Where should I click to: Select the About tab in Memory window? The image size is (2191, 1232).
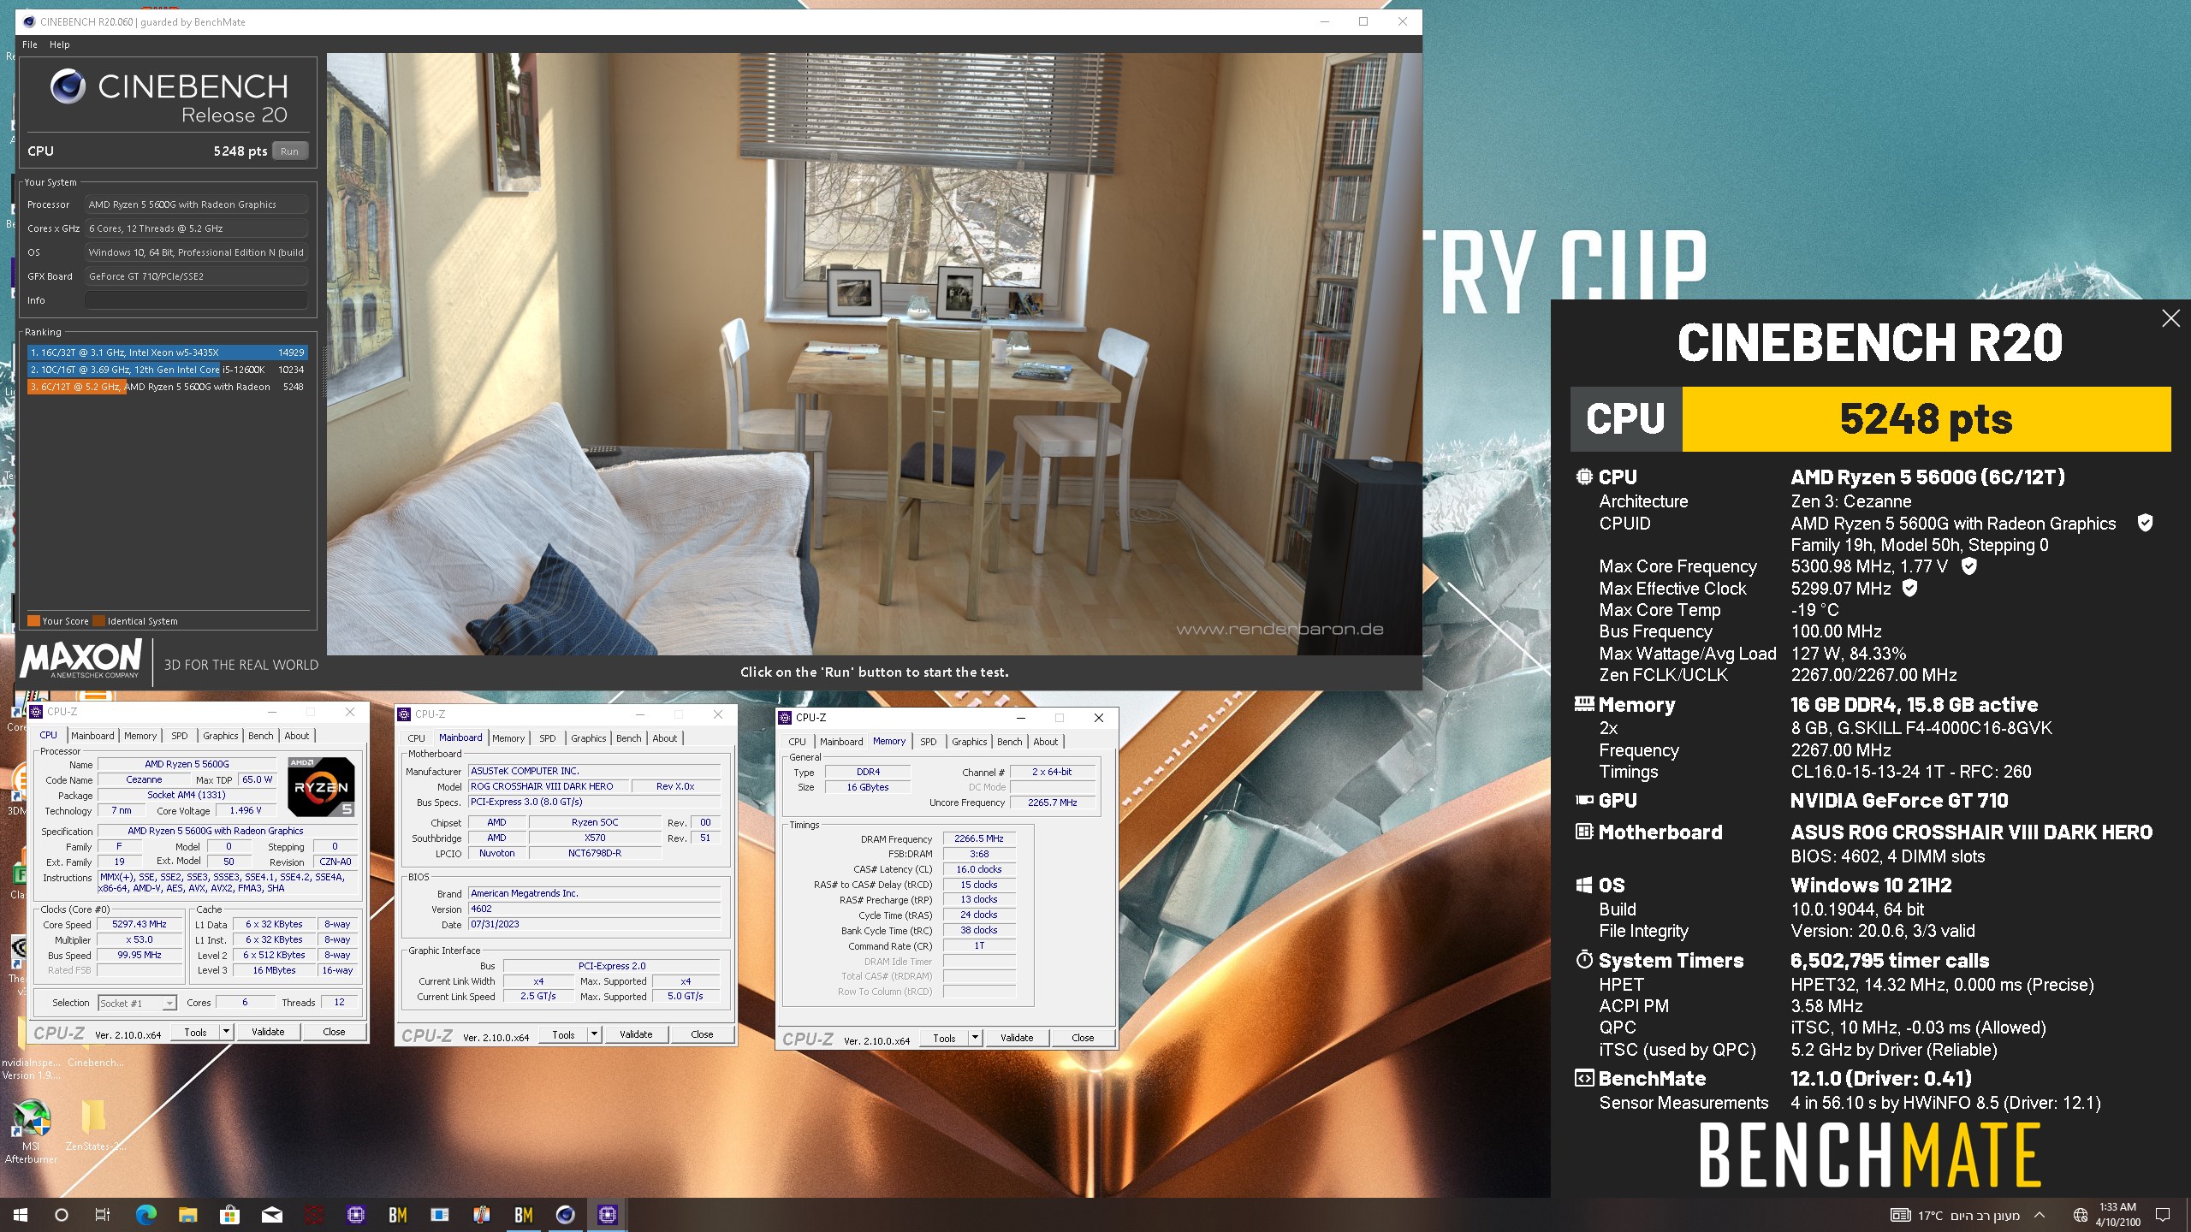[x=1045, y=742]
